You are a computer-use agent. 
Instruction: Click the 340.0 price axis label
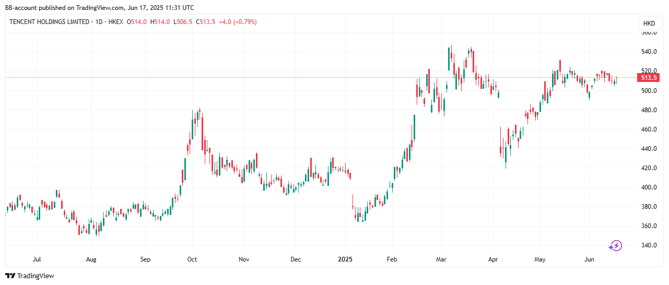[649, 245]
